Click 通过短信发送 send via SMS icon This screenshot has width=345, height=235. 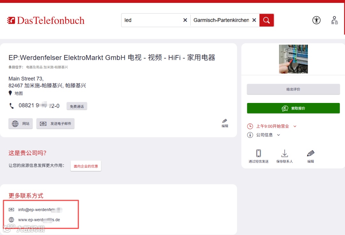(258, 156)
